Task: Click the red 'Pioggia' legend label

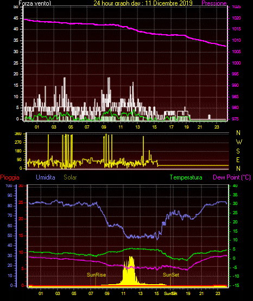Action: click(x=10, y=177)
